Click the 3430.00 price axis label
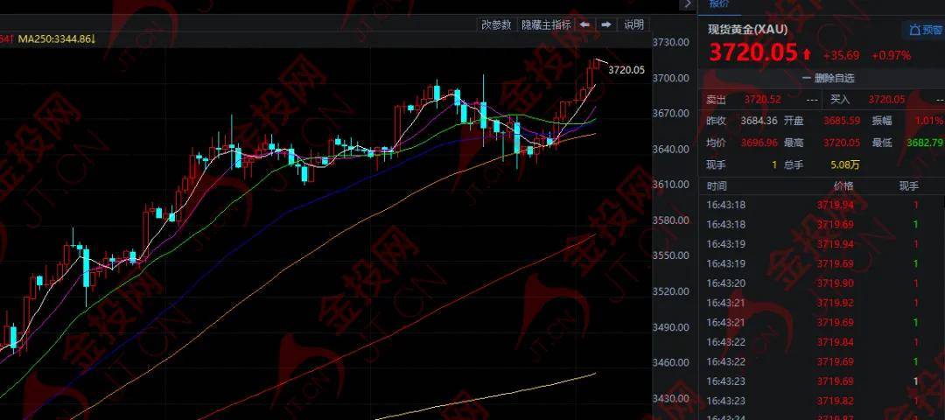Viewport: 945px width, 420px height. point(671,398)
